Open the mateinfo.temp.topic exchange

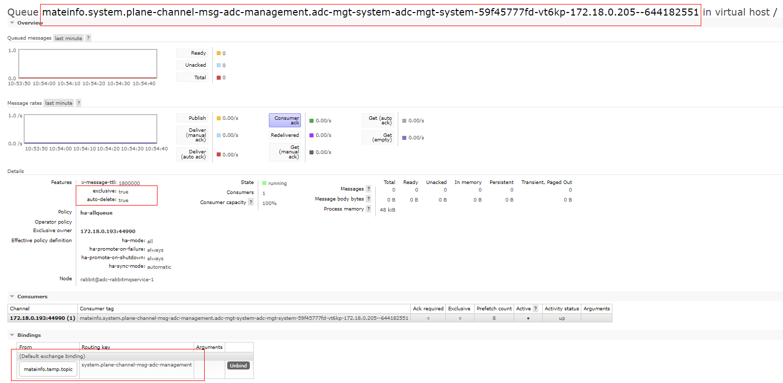tap(48, 369)
